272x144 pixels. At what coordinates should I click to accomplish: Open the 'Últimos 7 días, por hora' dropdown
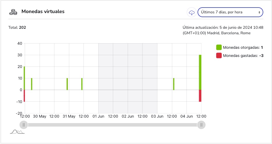pos(230,12)
